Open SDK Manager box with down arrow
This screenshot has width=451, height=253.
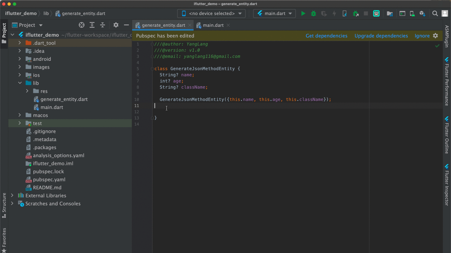click(x=422, y=13)
